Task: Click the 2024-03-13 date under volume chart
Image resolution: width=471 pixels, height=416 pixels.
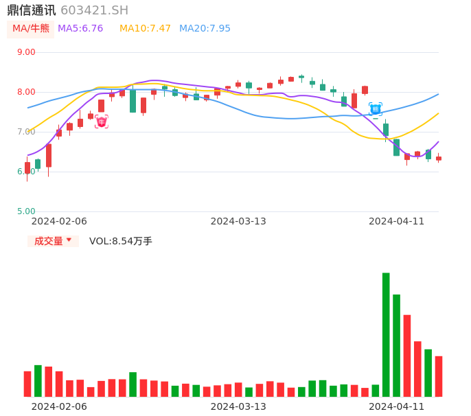Action: (x=238, y=406)
